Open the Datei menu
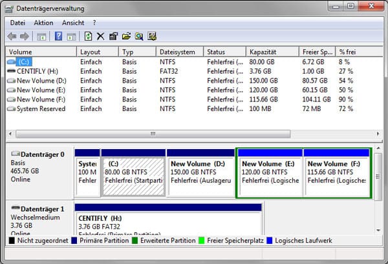 pos(18,23)
